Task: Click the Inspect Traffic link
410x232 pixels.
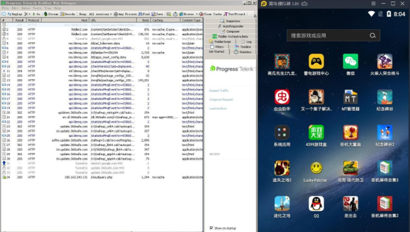Action: pyautogui.click(x=219, y=91)
